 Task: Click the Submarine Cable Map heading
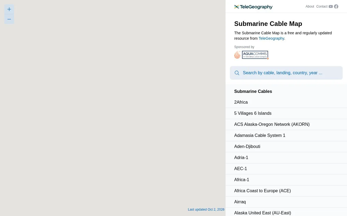(268, 24)
